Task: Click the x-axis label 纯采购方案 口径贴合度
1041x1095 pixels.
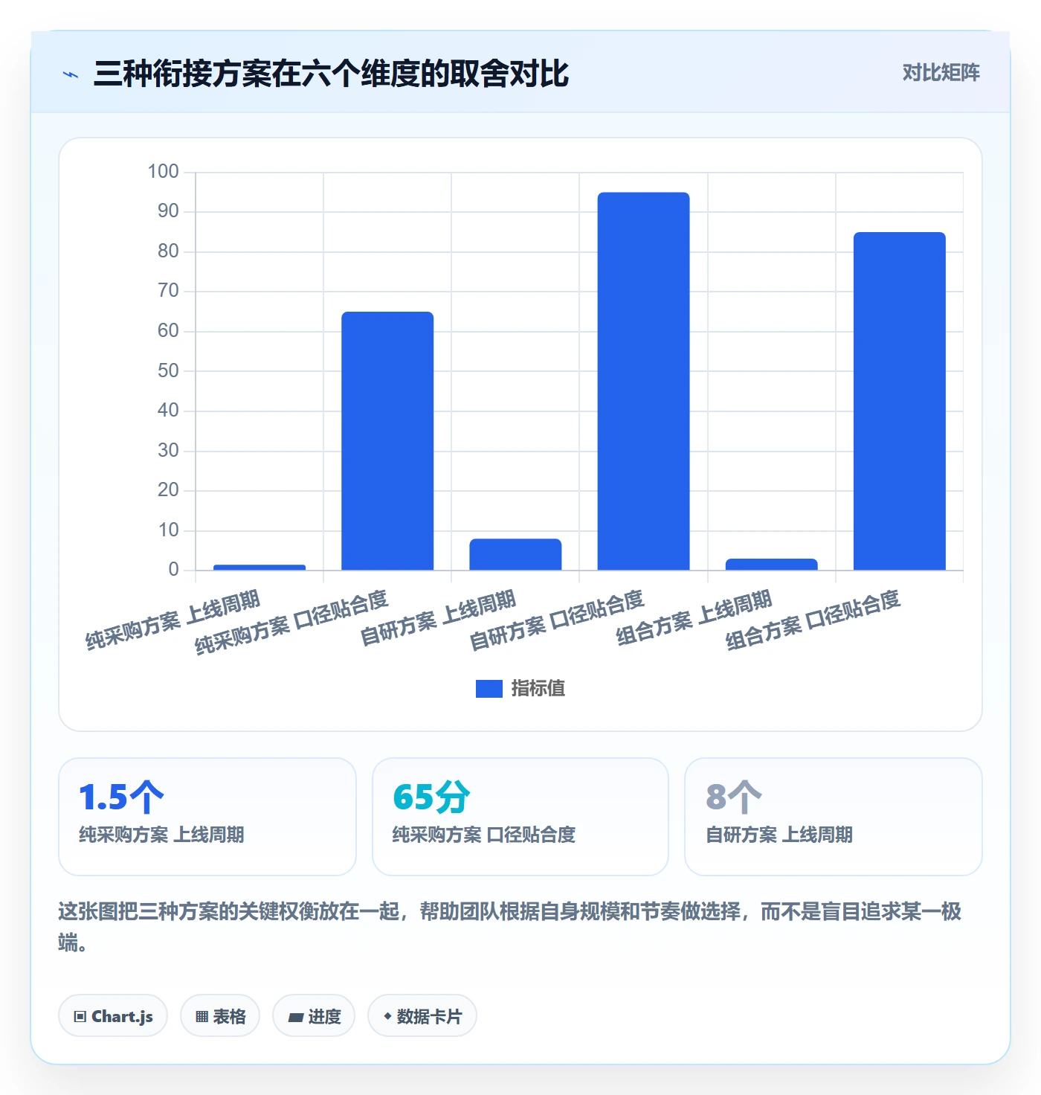Action: [291, 623]
